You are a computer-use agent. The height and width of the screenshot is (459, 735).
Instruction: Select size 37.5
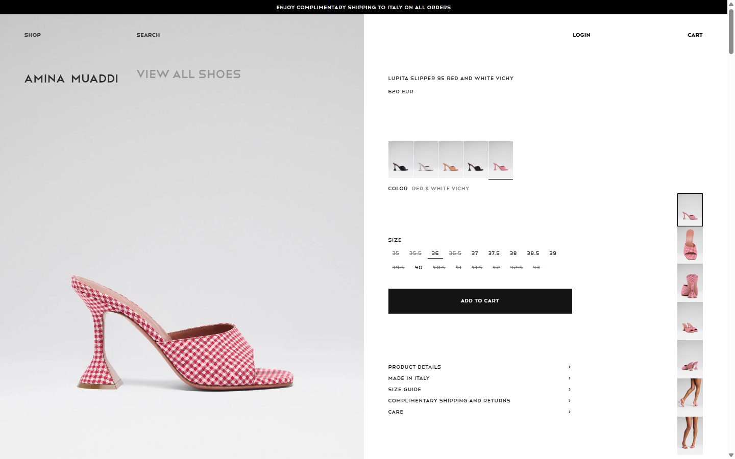494,253
